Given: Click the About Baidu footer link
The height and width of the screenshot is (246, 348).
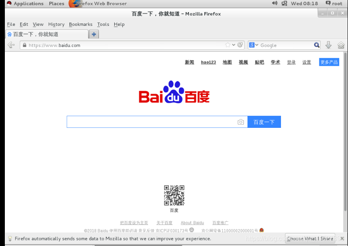Looking at the screenshot, I should click(192, 223).
